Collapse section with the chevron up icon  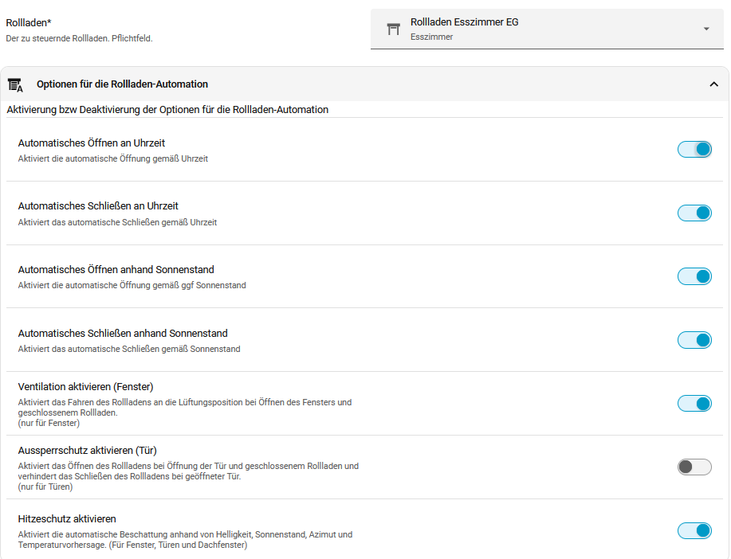tap(713, 84)
